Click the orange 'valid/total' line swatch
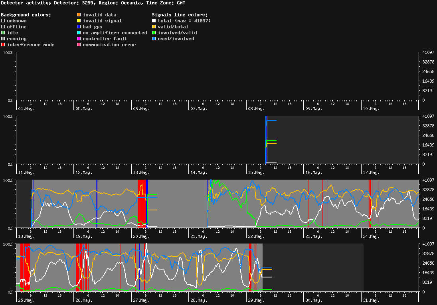The width and height of the screenshot is (437, 305). coord(154,27)
